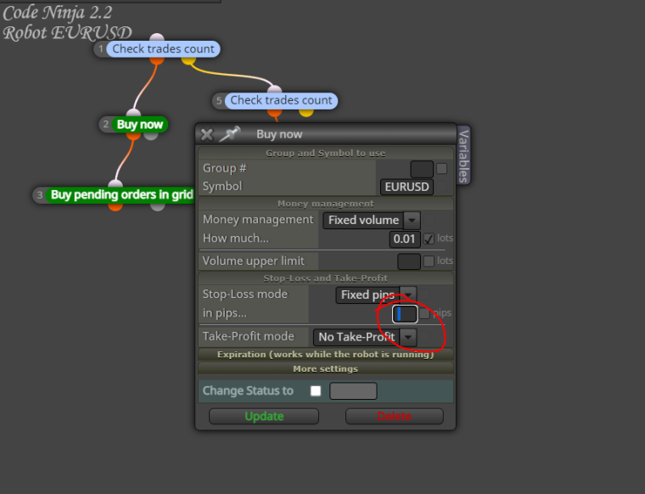Select the number 5 Check trades count block
Image resolution: width=645 pixels, height=494 pixels.
pos(281,100)
